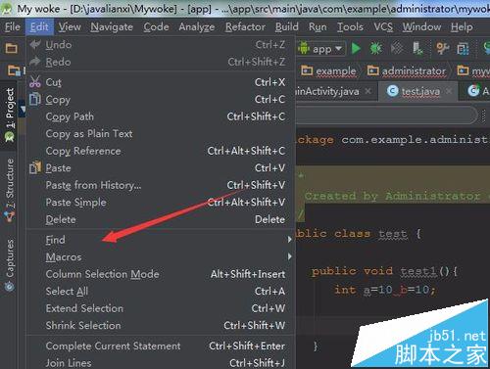This screenshot has width=490, height=369.
Task: Click the Paste clipboard icon
Action: click(x=35, y=167)
